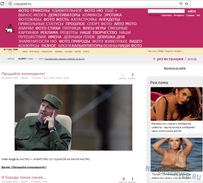The height and width of the screenshot is (183, 203).
Task: Click the white rabbits site logo
Action: pyautogui.click(x=10, y=28)
